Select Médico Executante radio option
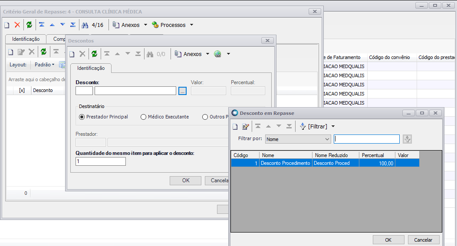Viewport: 457px width, 246px height. pos(164,117)
